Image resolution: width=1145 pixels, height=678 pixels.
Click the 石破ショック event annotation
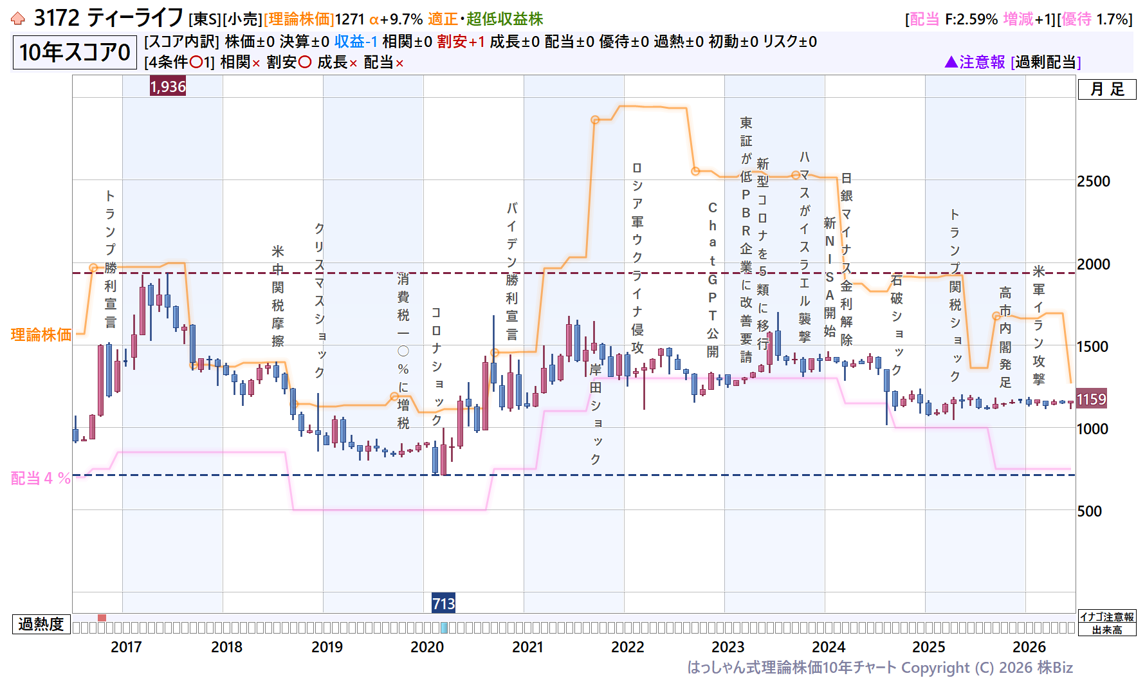(x=896, y=325)
